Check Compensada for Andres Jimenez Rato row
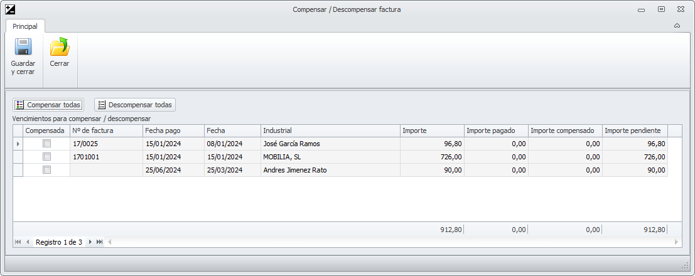Viewport: 695px width, 276px height. point(46,170)
